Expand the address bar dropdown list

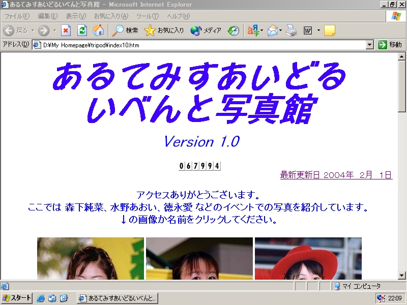coord(370,45)
